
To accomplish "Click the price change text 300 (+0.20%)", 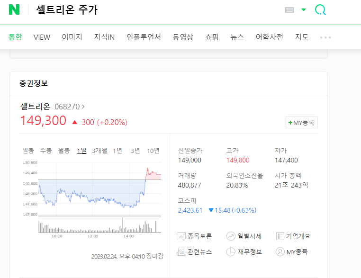I will [104, 123].
